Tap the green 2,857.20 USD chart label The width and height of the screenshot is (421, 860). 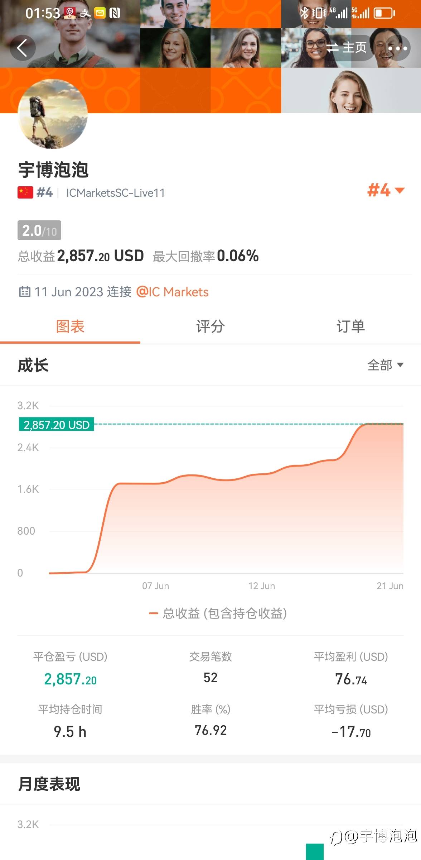56,425
